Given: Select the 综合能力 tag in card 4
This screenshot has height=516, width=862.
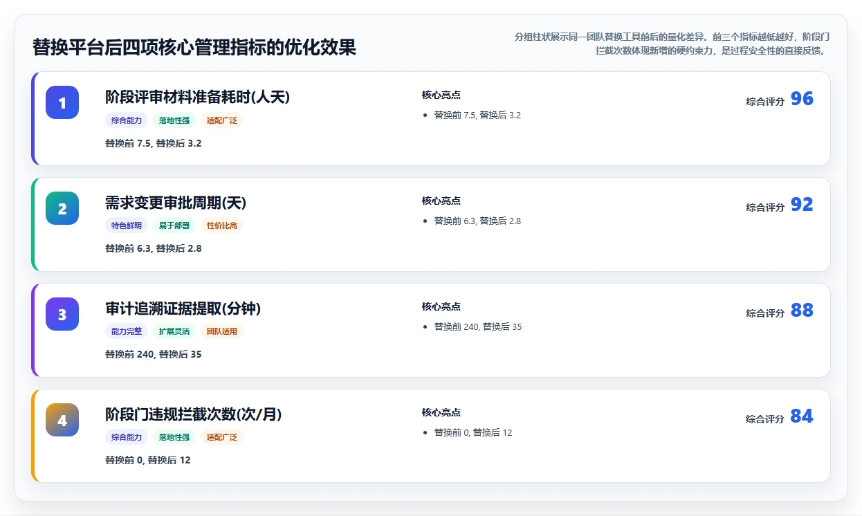Looking at the screenshot, I should [x=127, y=437].
